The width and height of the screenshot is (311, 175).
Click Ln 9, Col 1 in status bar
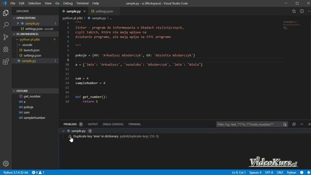coord(239,173)
